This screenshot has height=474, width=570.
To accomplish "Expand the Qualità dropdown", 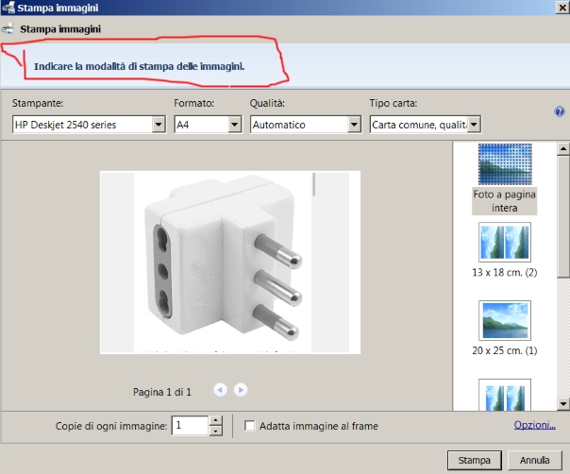I will pos(354,125).
